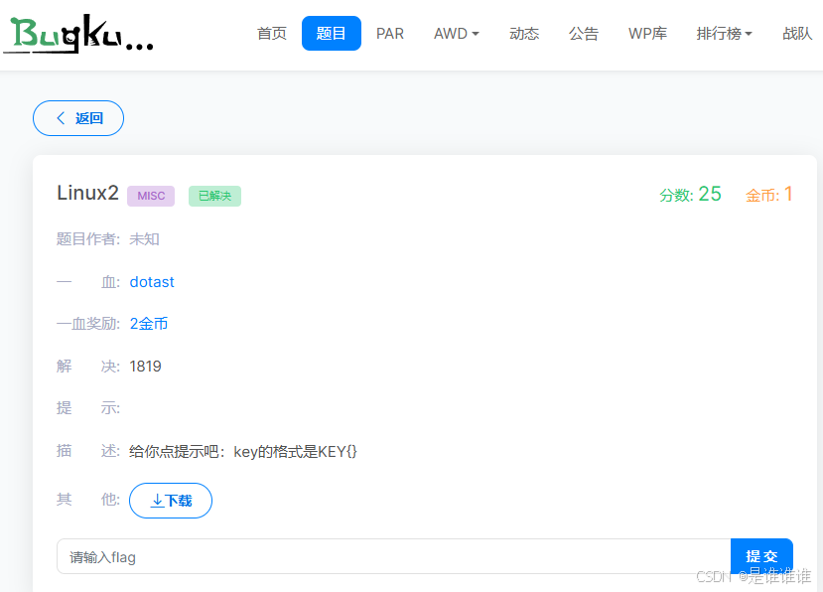Screen dimensions: 823x592
Task: Open the 公告 announcements page
Action: point(584,33)
